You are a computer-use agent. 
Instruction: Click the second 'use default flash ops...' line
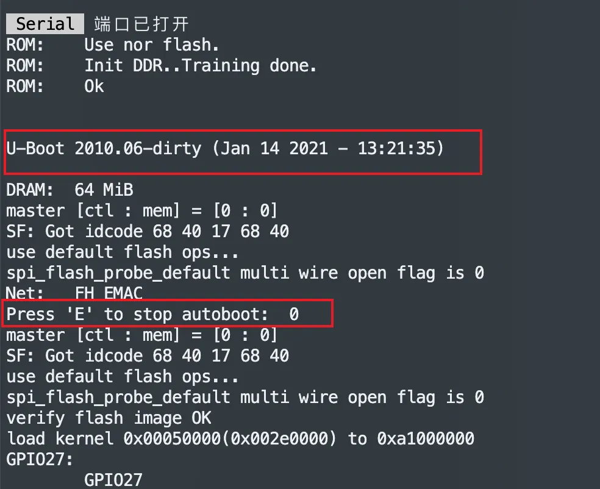pos(123,377)
